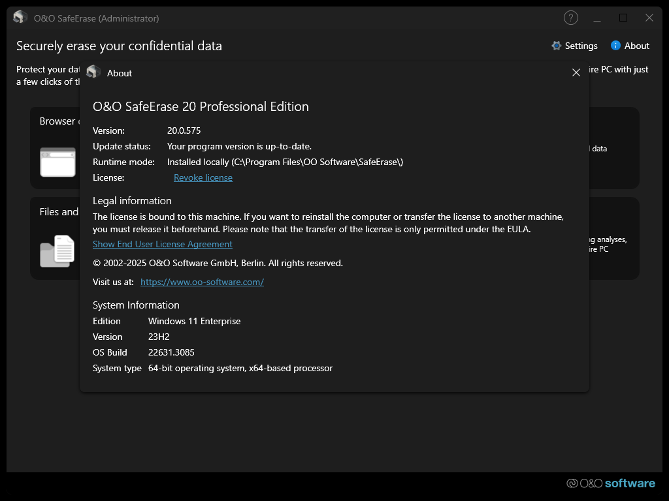Image resolution: width=669 pixels, height=501 pixels.
Task: Click the '23H2' version value
Action: (159, 337)
